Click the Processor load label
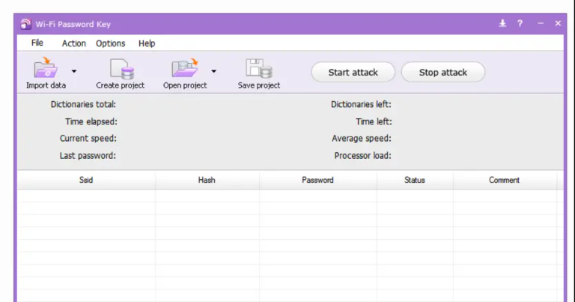 click(x=362, y=156)
